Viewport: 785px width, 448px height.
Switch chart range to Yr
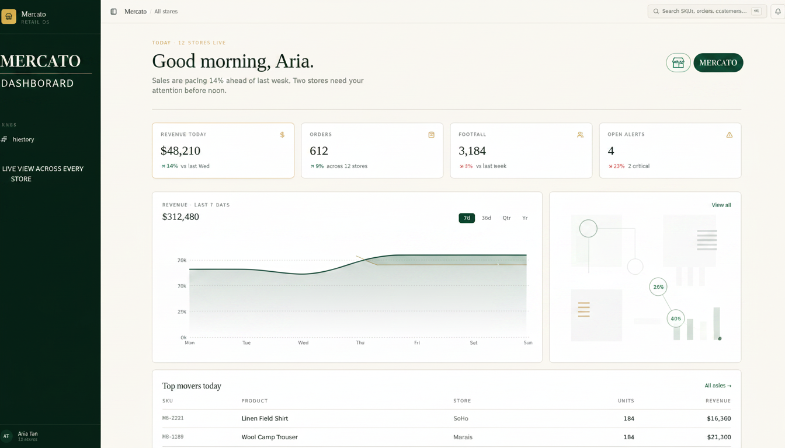coord(525,218)
